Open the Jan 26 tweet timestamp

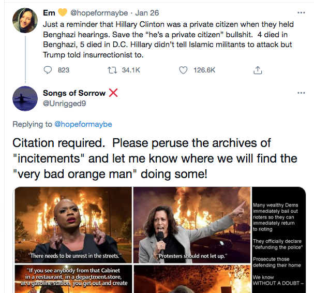tap(146, 12)
